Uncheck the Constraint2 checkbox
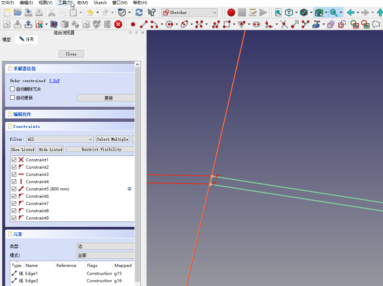This screenshot has width=383, height=286. pos(14,167)
